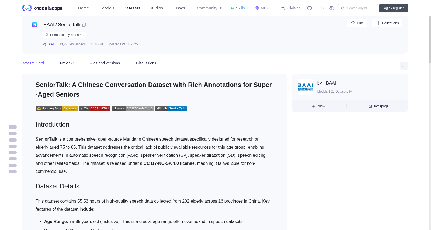Click the bold CC BY-NC-SA 4.0 license text
431x230 pixels.
169,163
